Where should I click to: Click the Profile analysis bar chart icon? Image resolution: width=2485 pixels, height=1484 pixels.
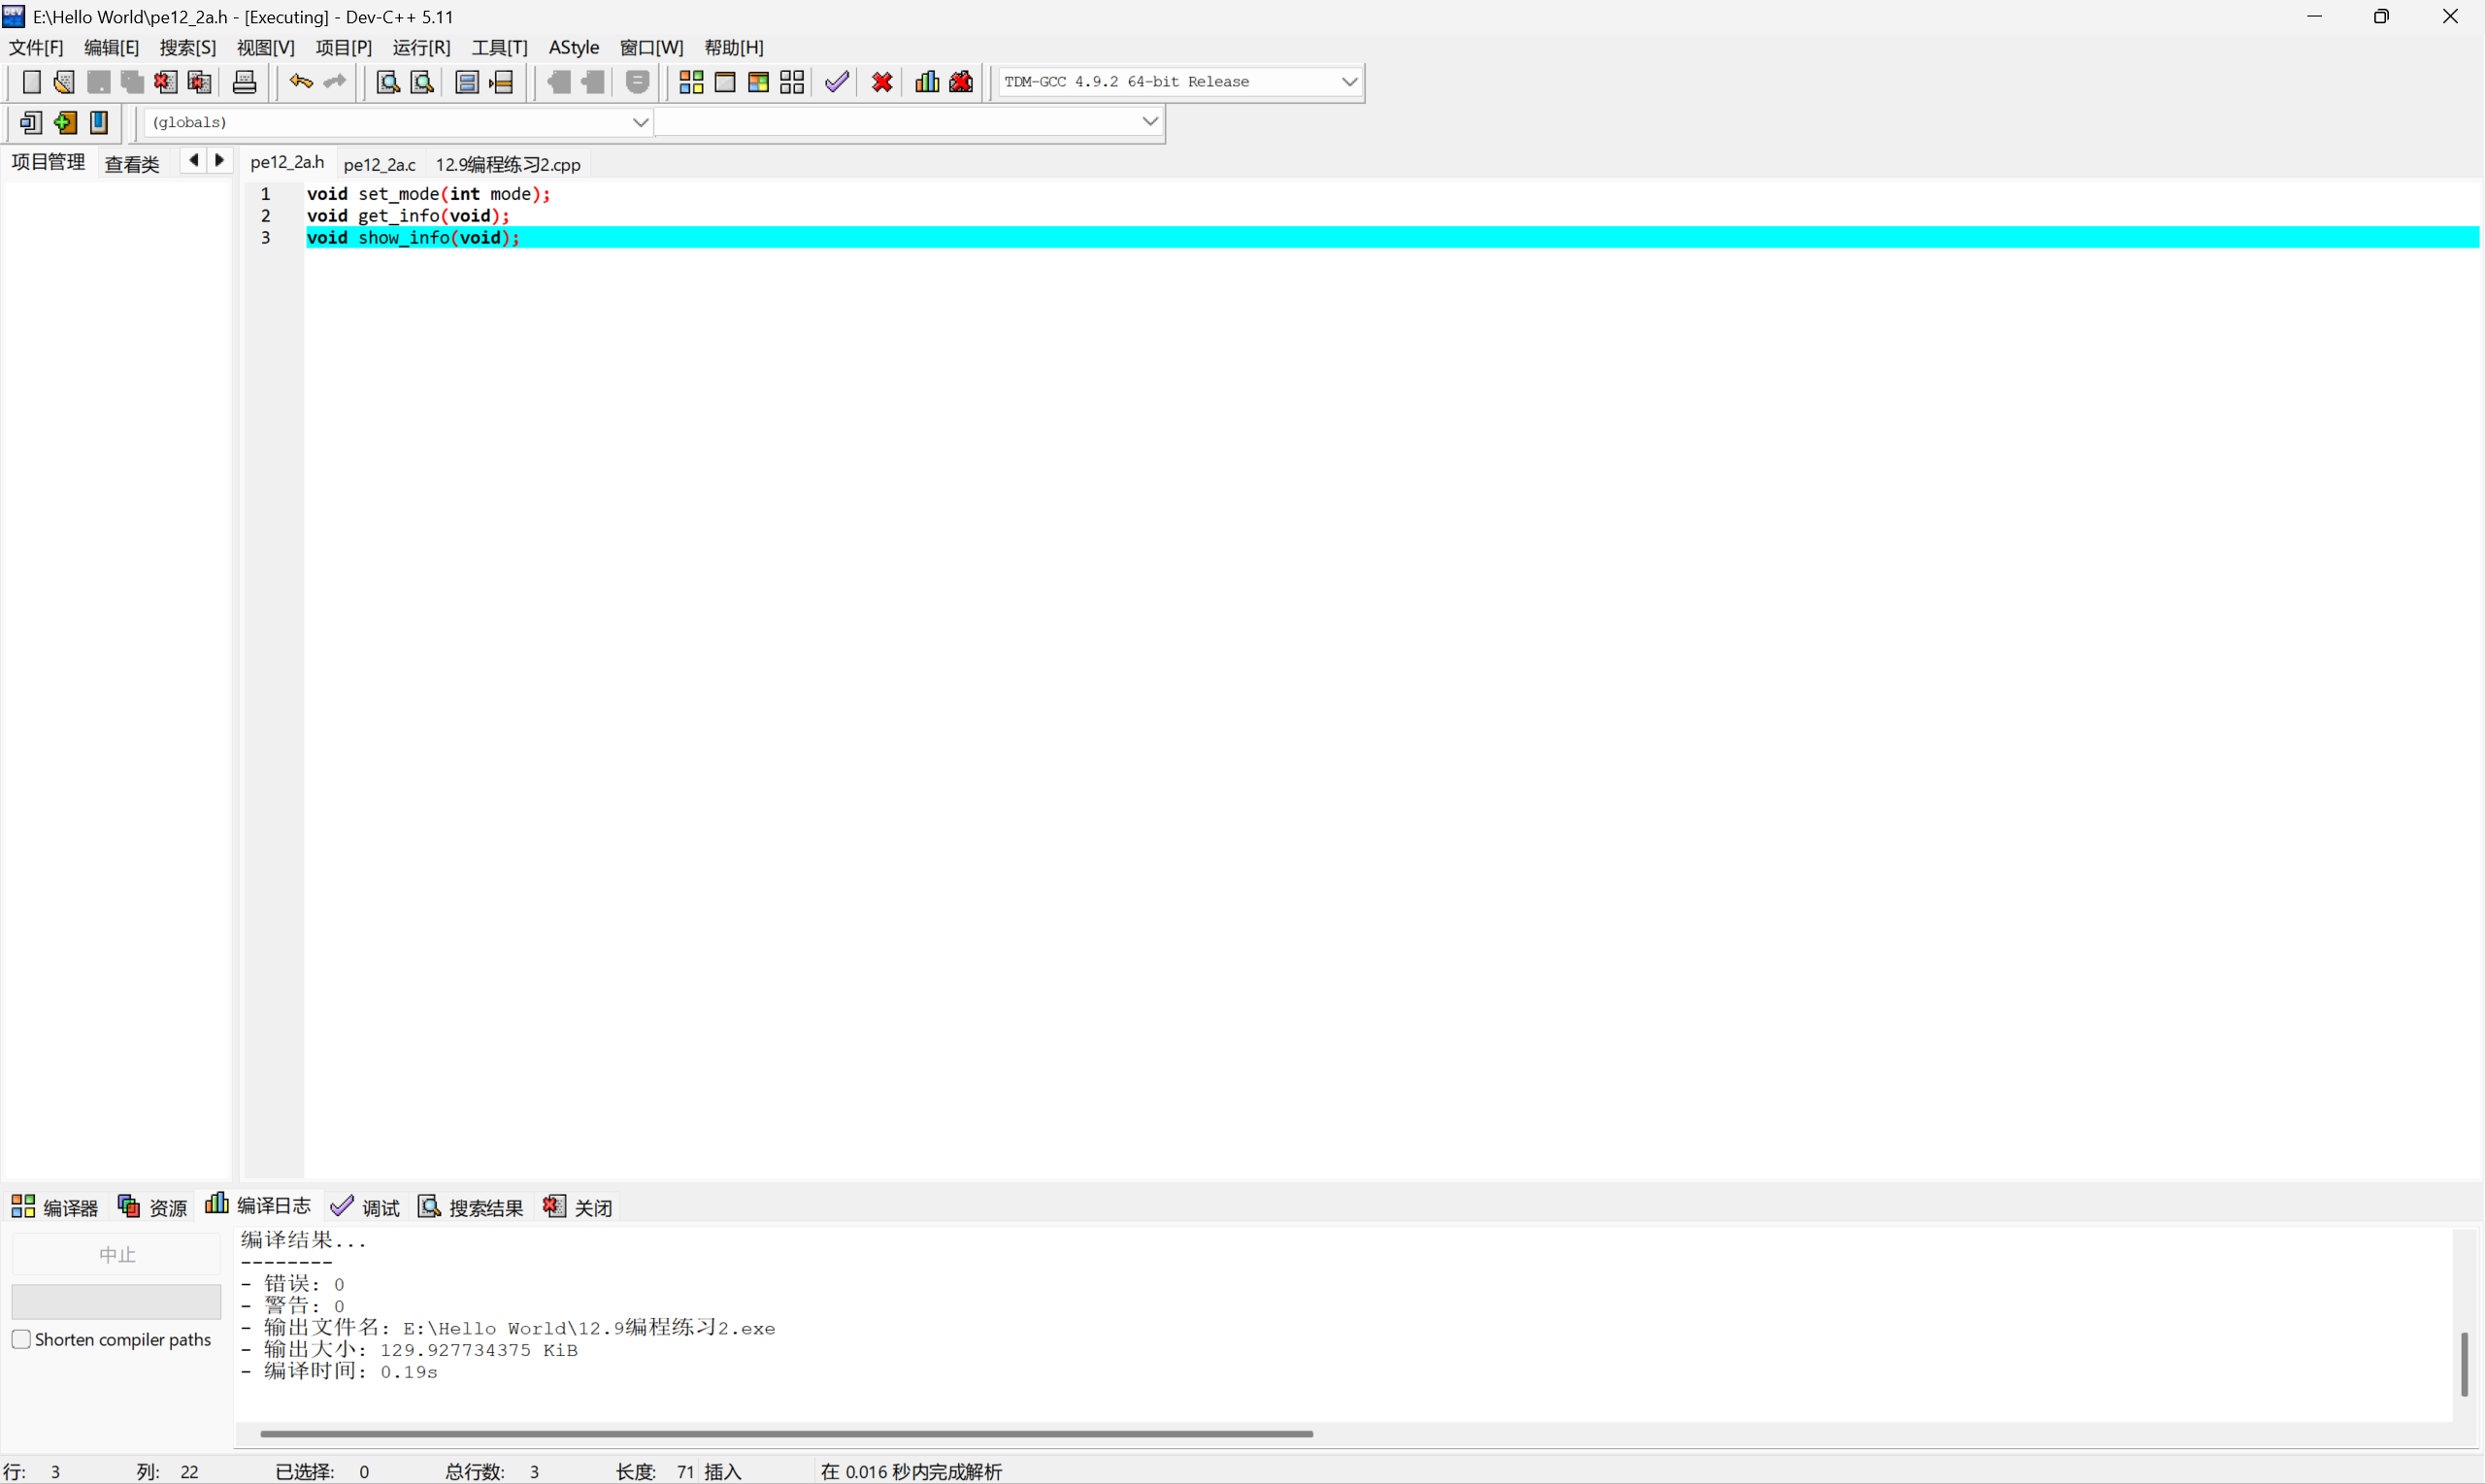[927, 82]
